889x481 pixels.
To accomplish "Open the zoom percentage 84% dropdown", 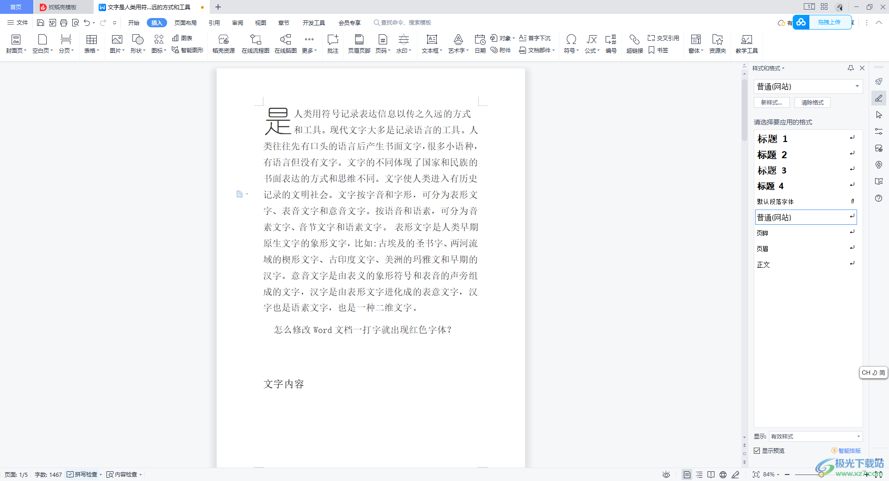I will coord(771,475).
